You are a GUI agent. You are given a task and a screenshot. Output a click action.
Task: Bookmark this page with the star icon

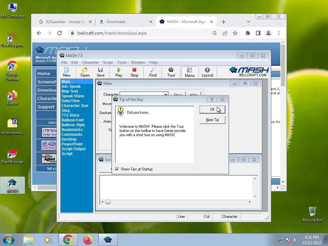coord(235,33)
